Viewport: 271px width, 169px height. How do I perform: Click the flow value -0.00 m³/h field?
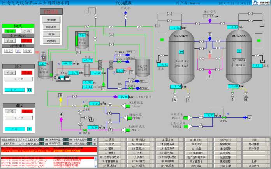(x=67, y=63)
